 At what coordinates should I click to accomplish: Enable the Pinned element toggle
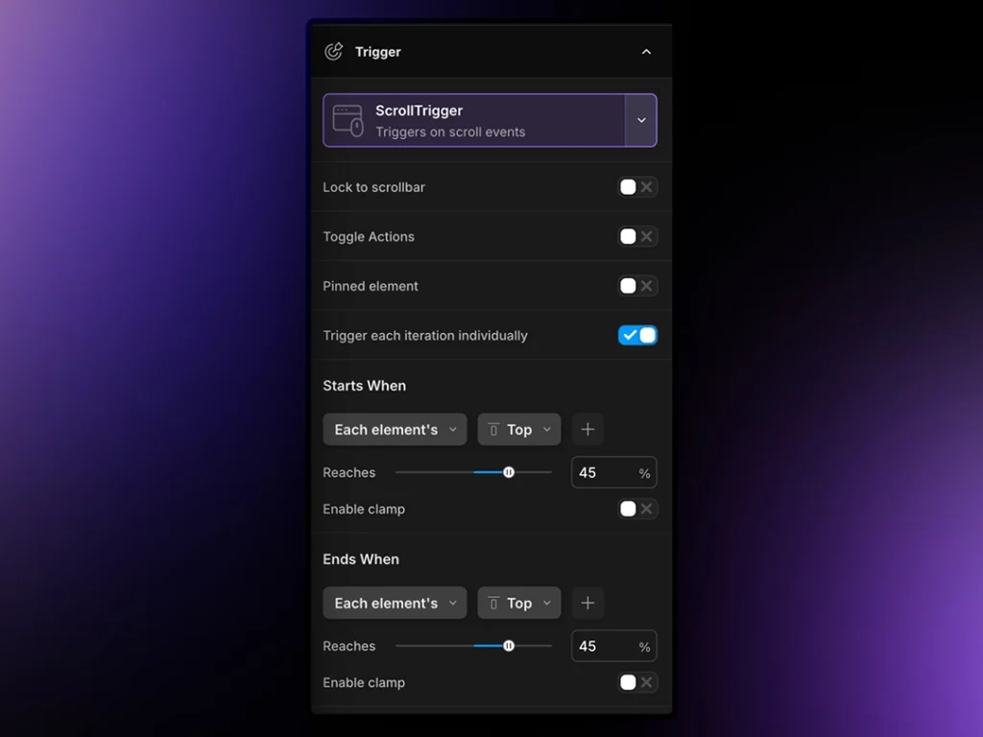coord(637,286)
